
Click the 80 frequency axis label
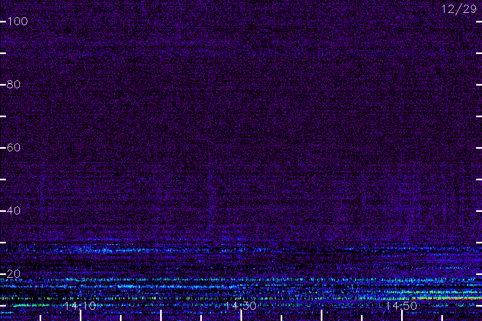(13, 85)
